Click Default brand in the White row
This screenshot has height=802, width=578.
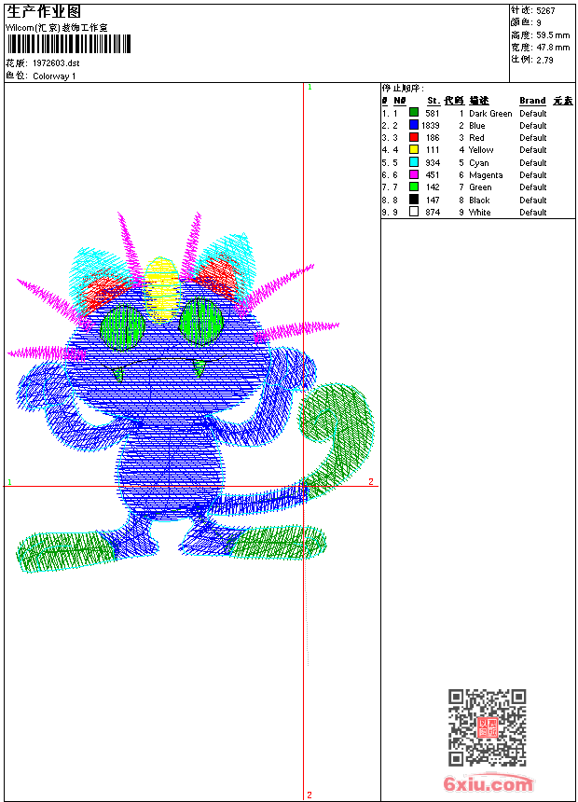[533, 213]
